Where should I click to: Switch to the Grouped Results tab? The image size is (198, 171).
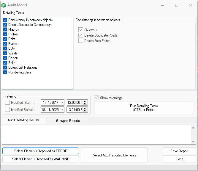[68, 121]
